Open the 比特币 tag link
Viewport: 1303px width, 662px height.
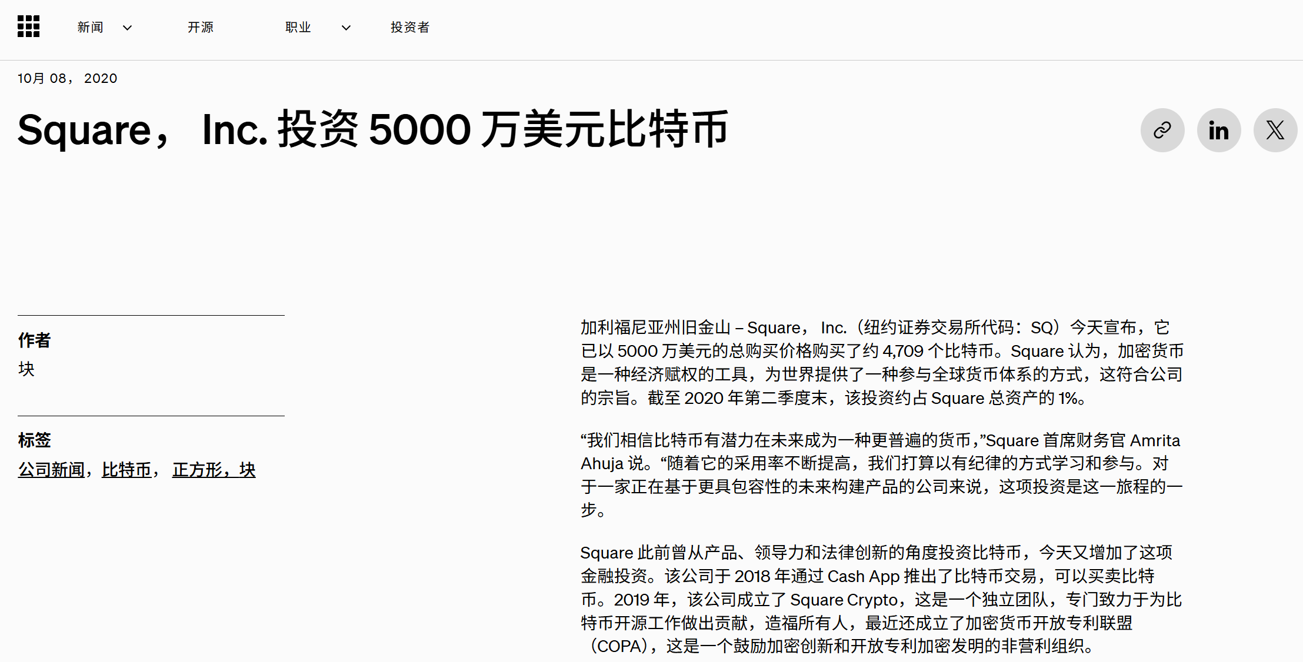pyautogui.click(x=126, y=470)
